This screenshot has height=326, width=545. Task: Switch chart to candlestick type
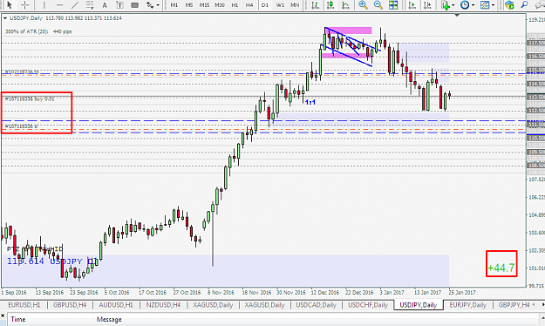(330, 5)
